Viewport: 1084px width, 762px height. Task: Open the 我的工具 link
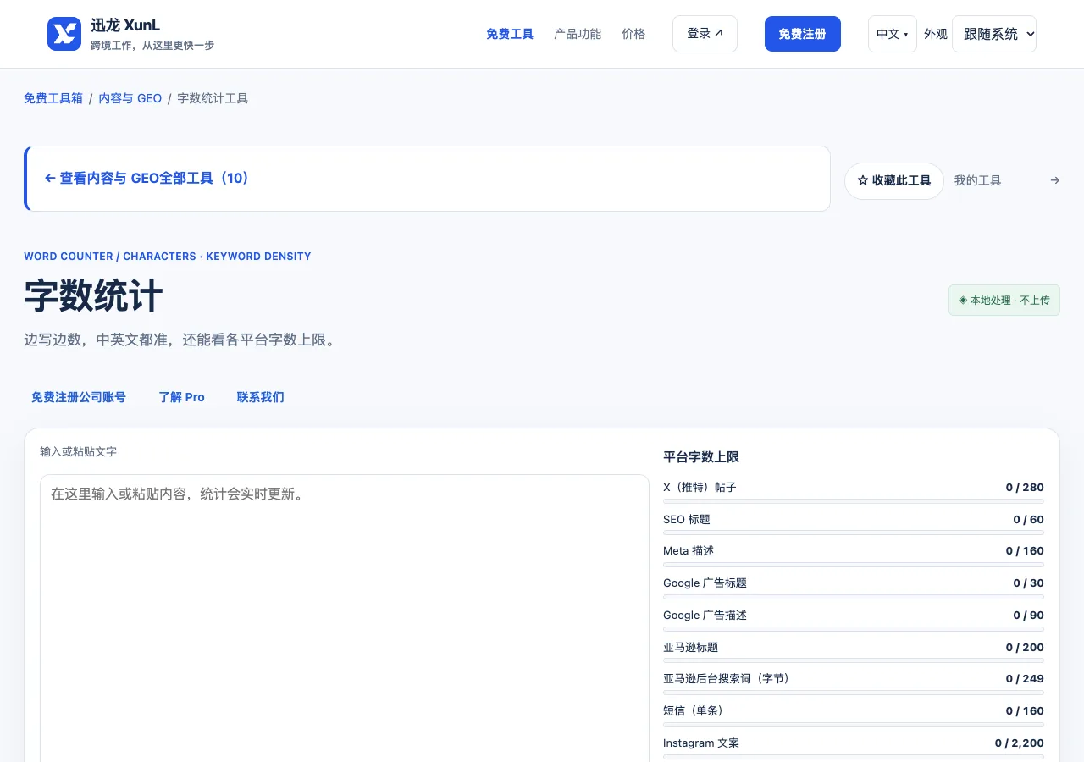978,180
